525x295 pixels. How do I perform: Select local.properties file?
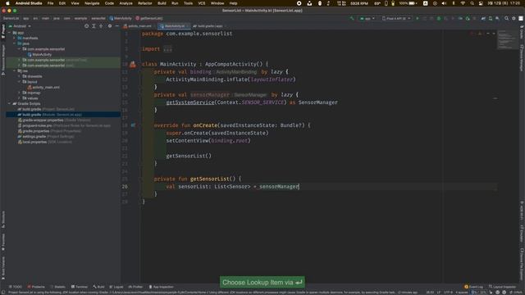click(44, 142)
